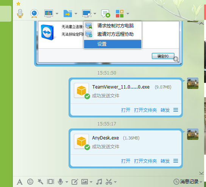The height and width of the screenshot is (187, 206).
Task: Send a window shake with the nudge icon
Action: click(x=51, y=182)
